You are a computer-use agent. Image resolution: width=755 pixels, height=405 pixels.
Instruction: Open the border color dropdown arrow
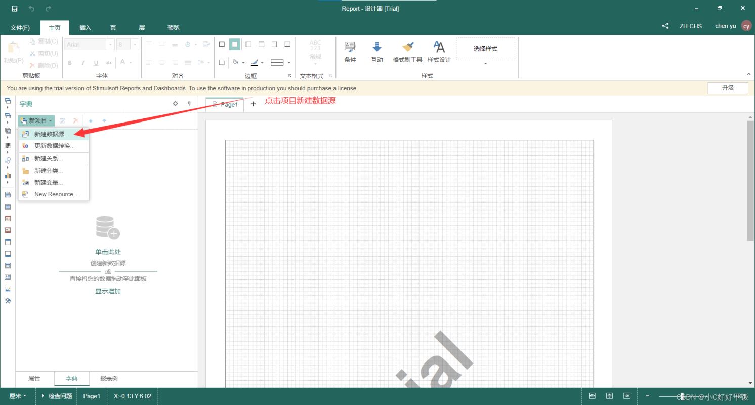263,63
